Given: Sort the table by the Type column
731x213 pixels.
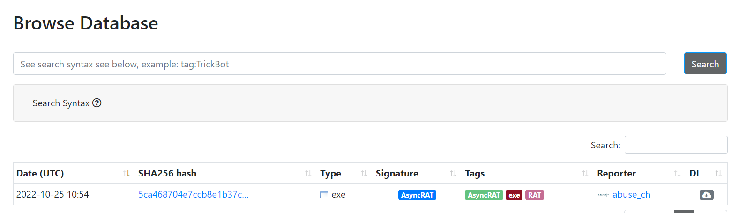Looking at the screenshot, I should pyautogui.click(x=364, y=174).
